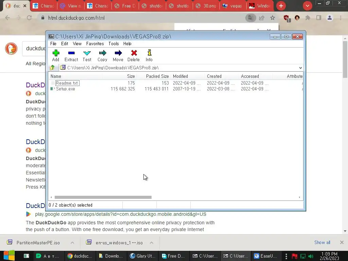This screenshot has width=348, height=261.
Task: Open the View menu
Action: tap(77, 44)
